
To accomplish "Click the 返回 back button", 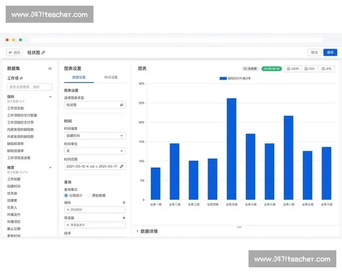I will pos(15,52).
